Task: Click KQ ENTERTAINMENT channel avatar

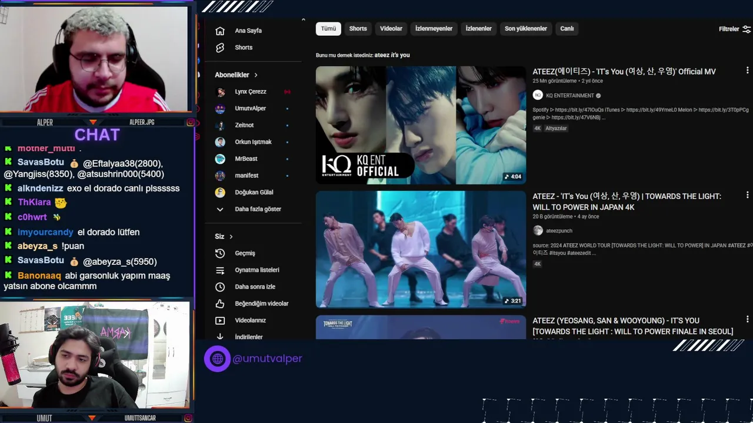Action: [x=538, y=95]
